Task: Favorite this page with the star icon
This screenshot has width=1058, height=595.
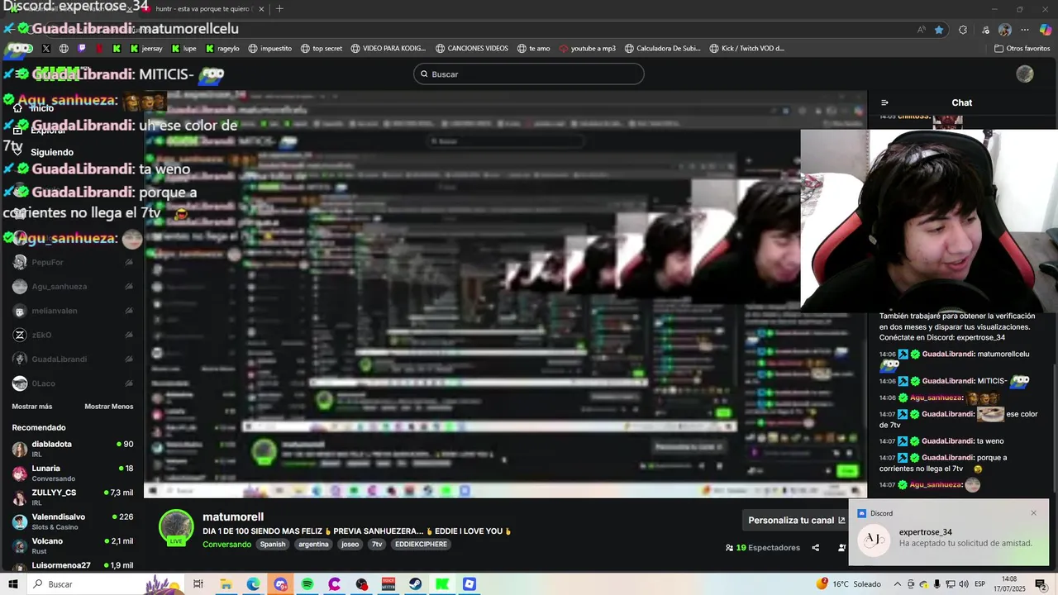Action: (x=939, y=30)
